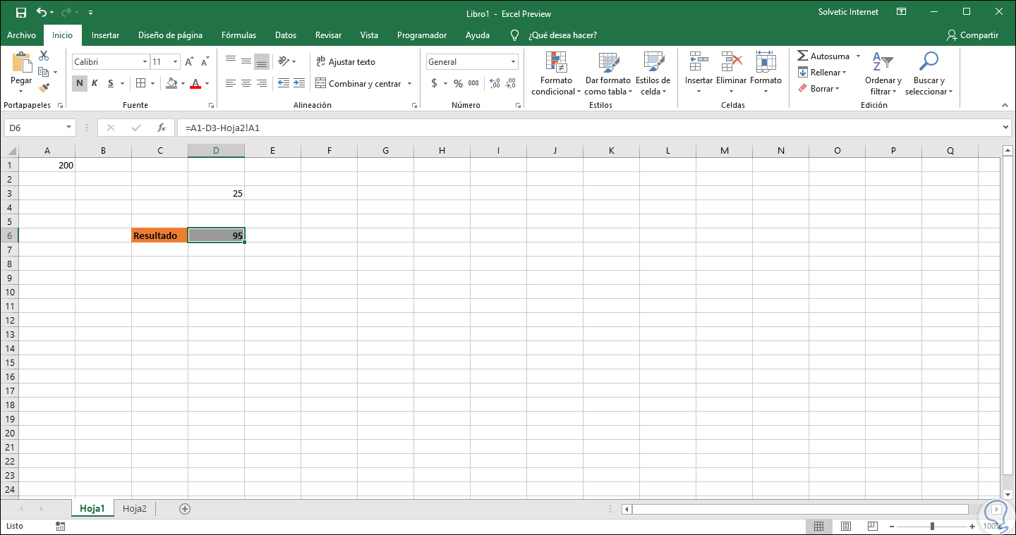Switch to Page Break Preview view

872,526
